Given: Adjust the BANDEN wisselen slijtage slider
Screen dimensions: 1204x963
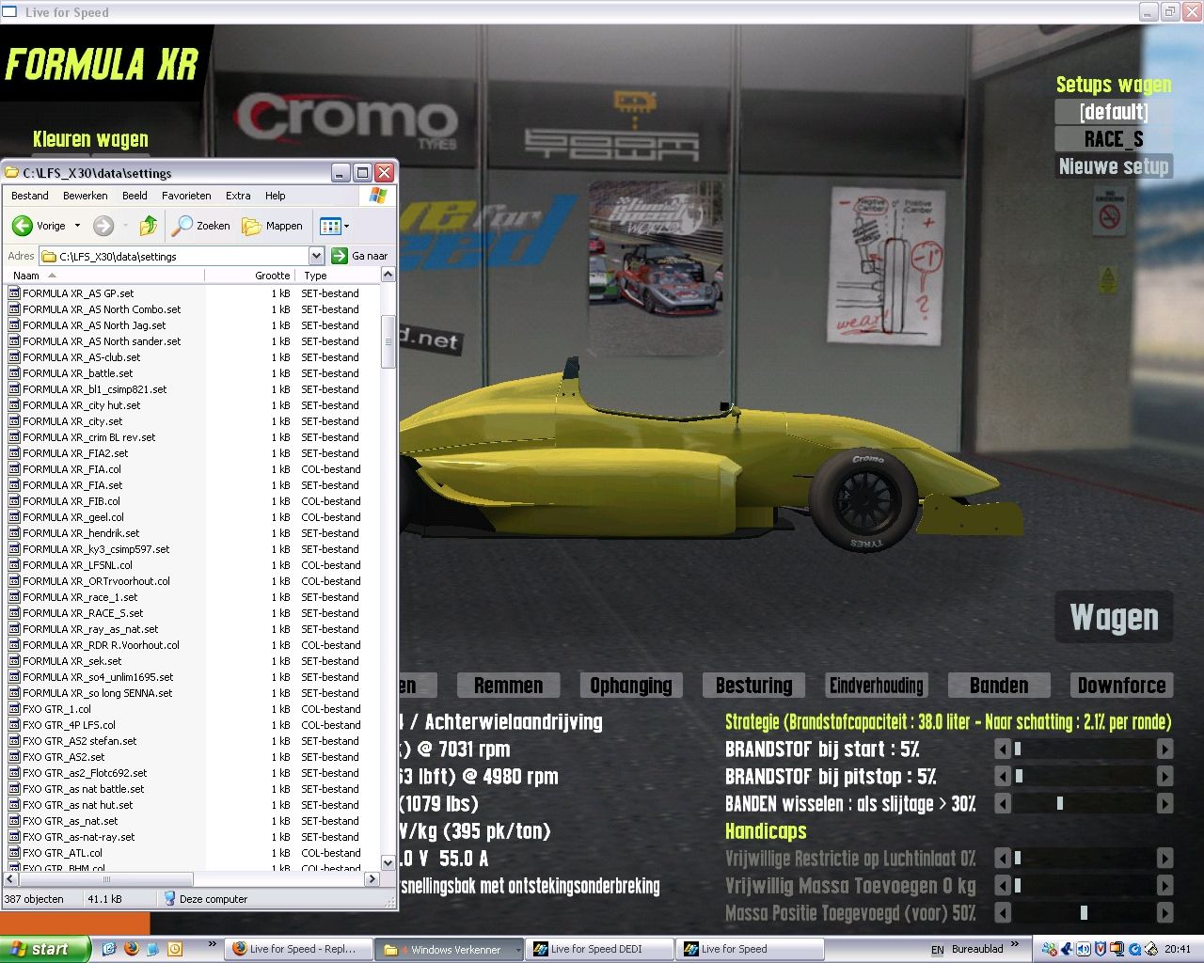Looking at the screenshot, I should (1084, 804).
